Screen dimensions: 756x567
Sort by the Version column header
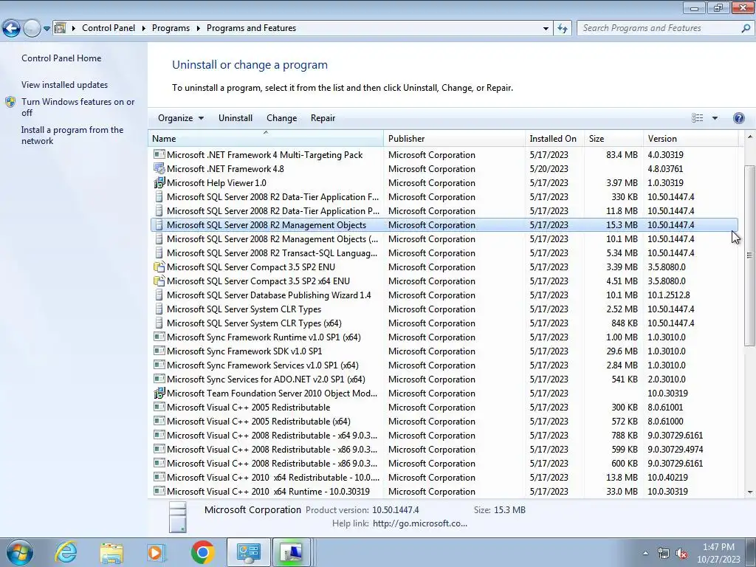point(691,138)
